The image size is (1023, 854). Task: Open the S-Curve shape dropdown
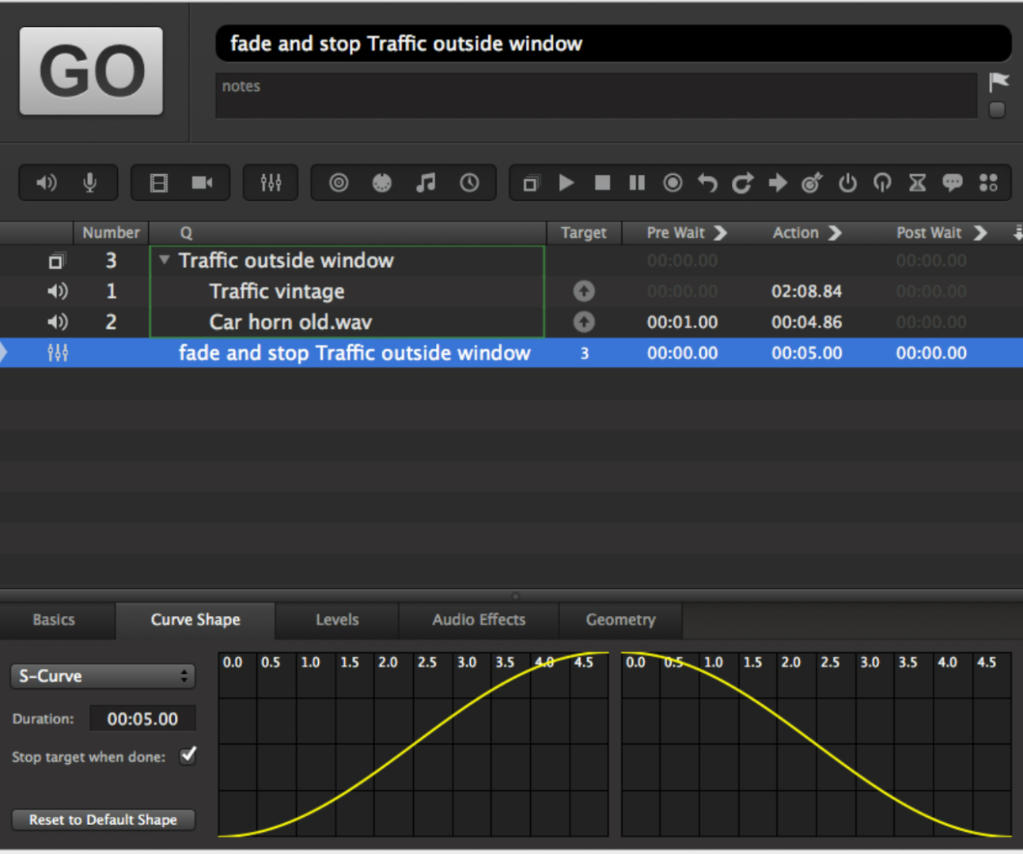click(103, 676)
